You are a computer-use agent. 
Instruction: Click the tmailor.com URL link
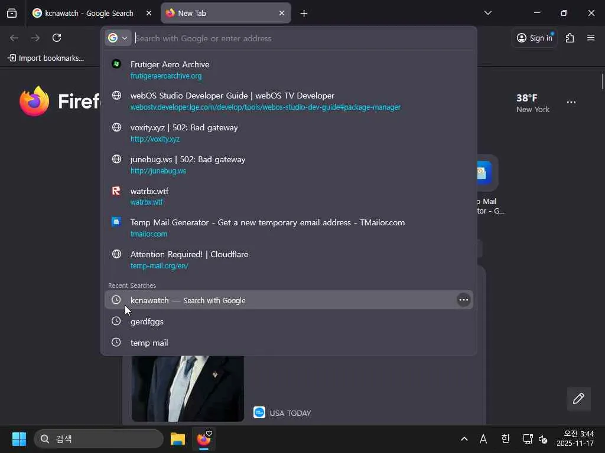[x=148, y=234]
